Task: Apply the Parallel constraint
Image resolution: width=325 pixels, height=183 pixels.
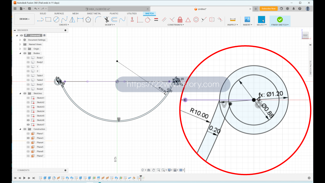Action: pos(164,20)
